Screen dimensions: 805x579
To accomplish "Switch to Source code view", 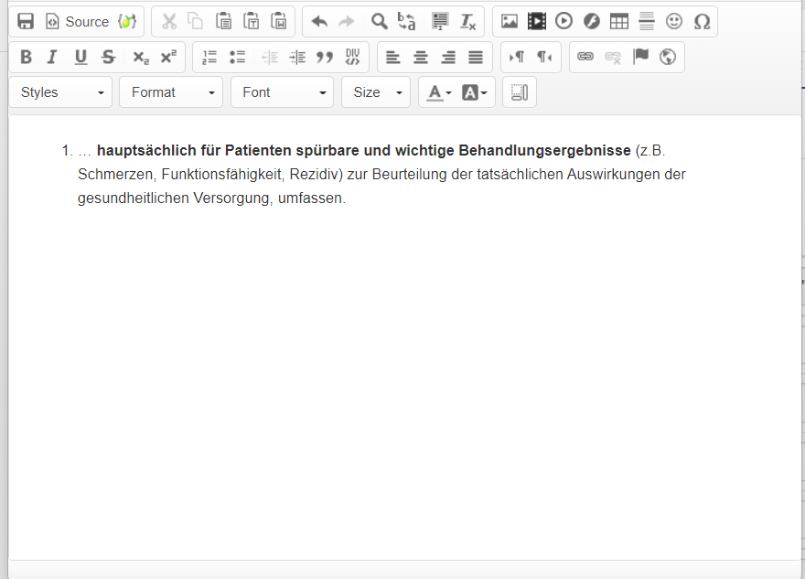I will [x=78, y=21].
